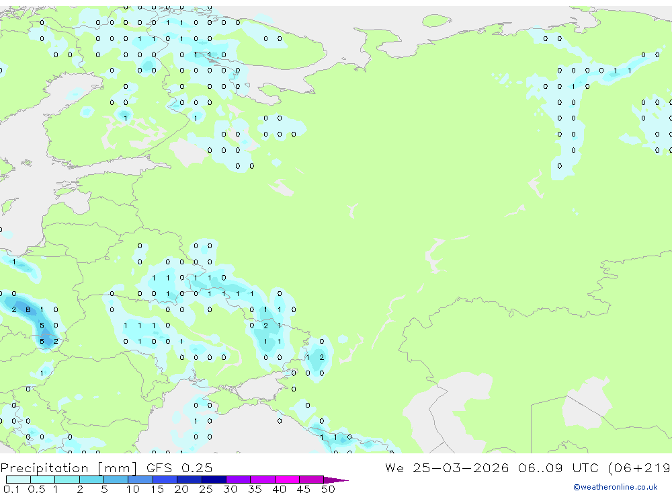Click the legend label "10"

click(x=133, y=489)
